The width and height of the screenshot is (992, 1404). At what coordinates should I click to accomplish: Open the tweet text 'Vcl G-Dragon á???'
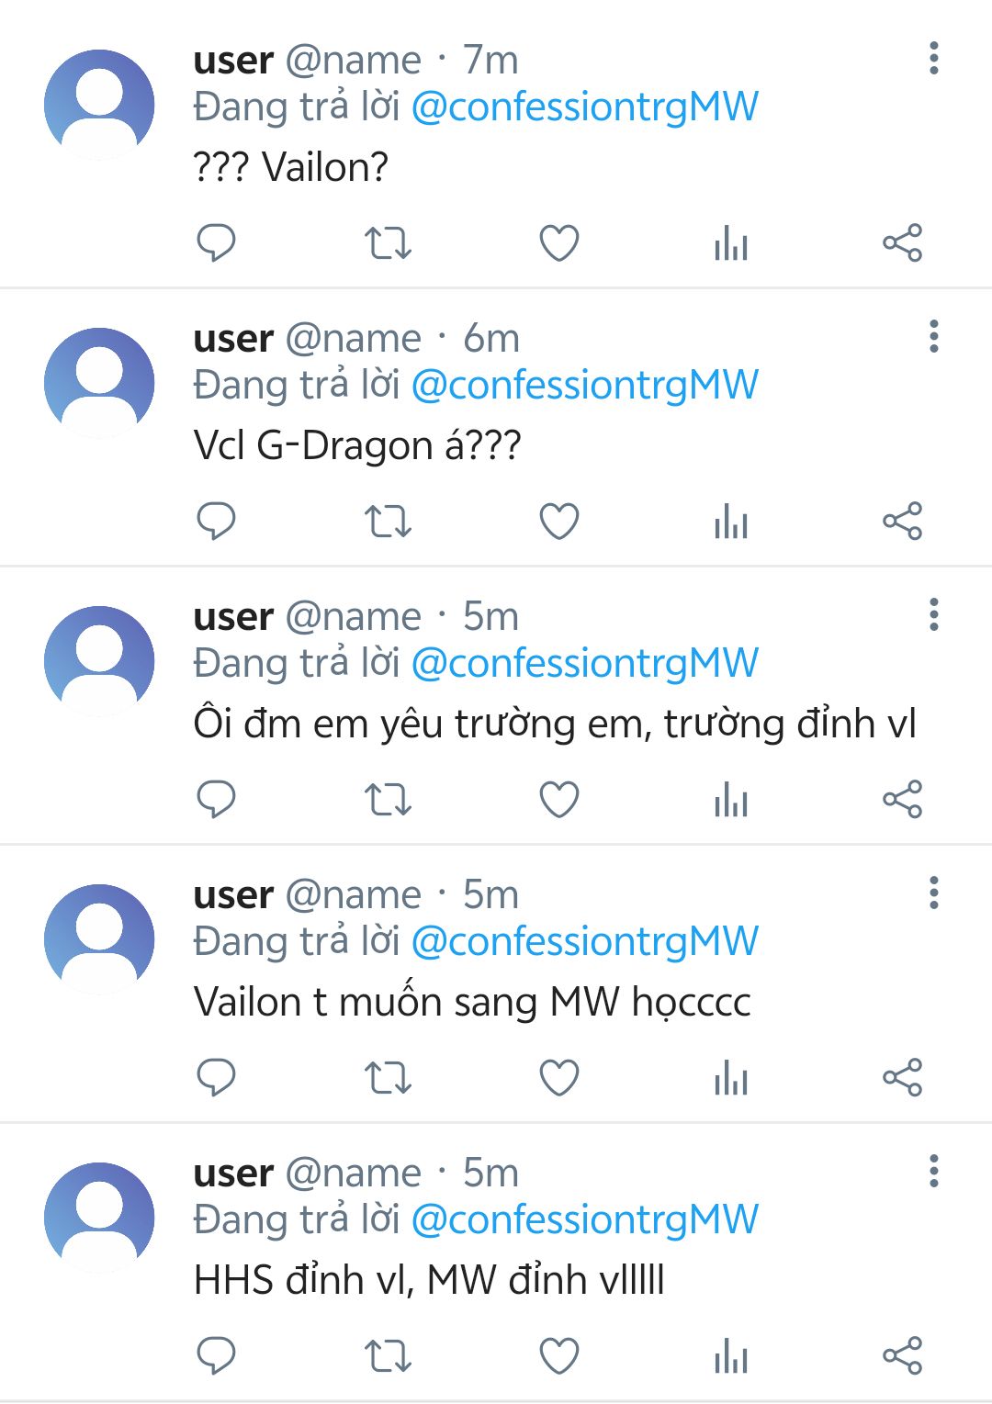(x=357, y=446)
